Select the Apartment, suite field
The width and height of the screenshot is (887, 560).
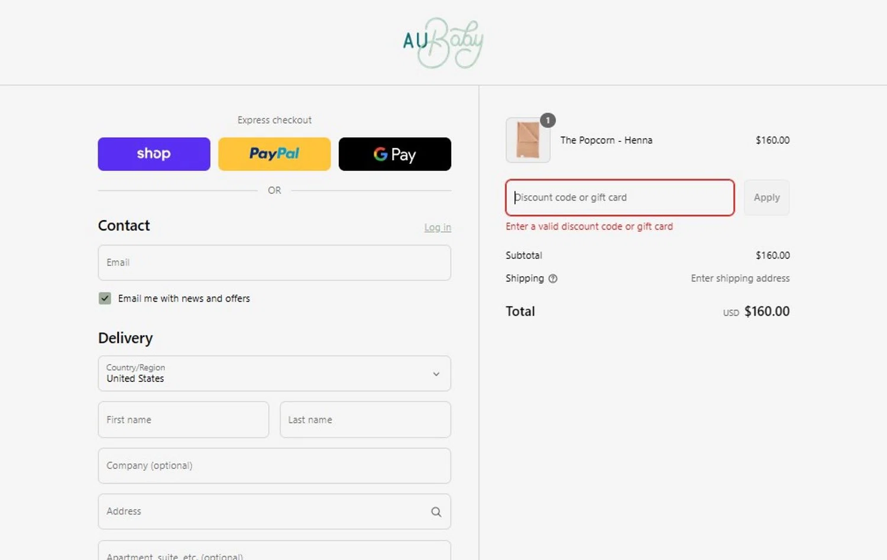pos(274,551)
